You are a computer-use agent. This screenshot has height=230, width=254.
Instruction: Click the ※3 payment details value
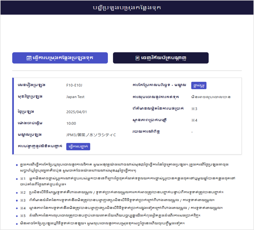[x=194, y=109]
